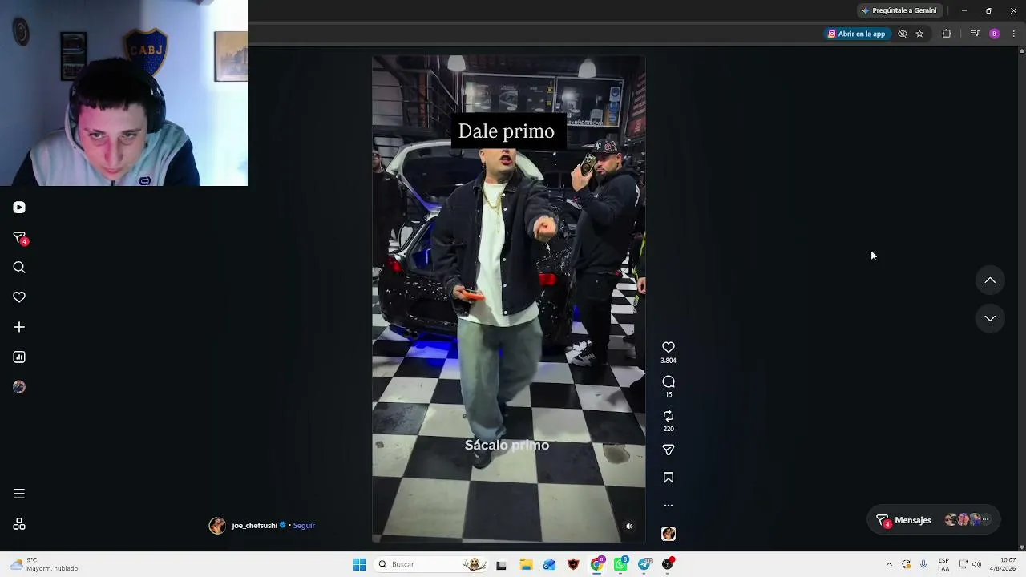1026x577 pixels.
Task: Open comments on the reel
Action: click(669, 381)
